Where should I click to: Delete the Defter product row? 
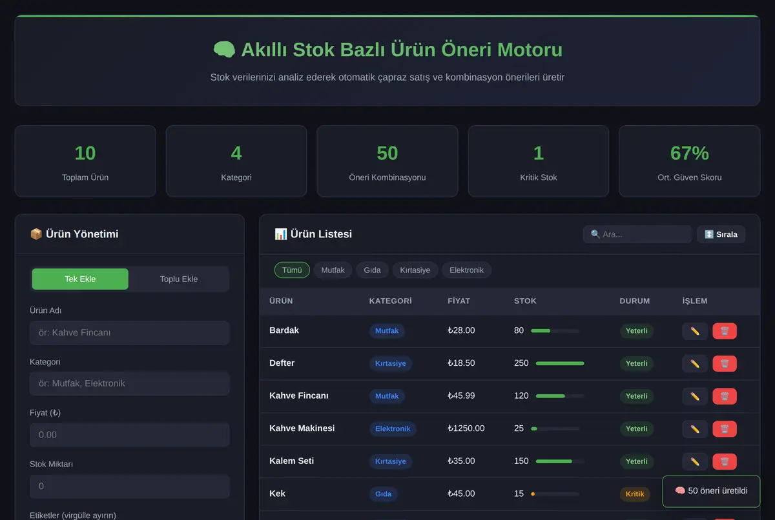pos(725,364)
